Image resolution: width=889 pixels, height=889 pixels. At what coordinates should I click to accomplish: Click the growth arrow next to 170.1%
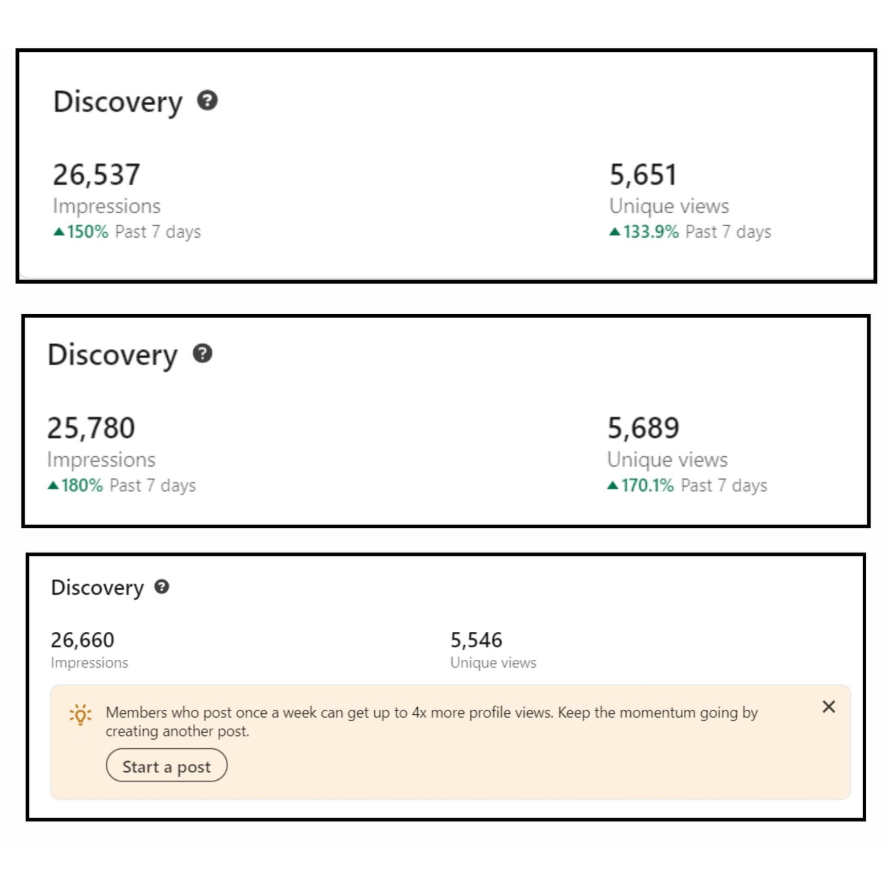(613, 485)
